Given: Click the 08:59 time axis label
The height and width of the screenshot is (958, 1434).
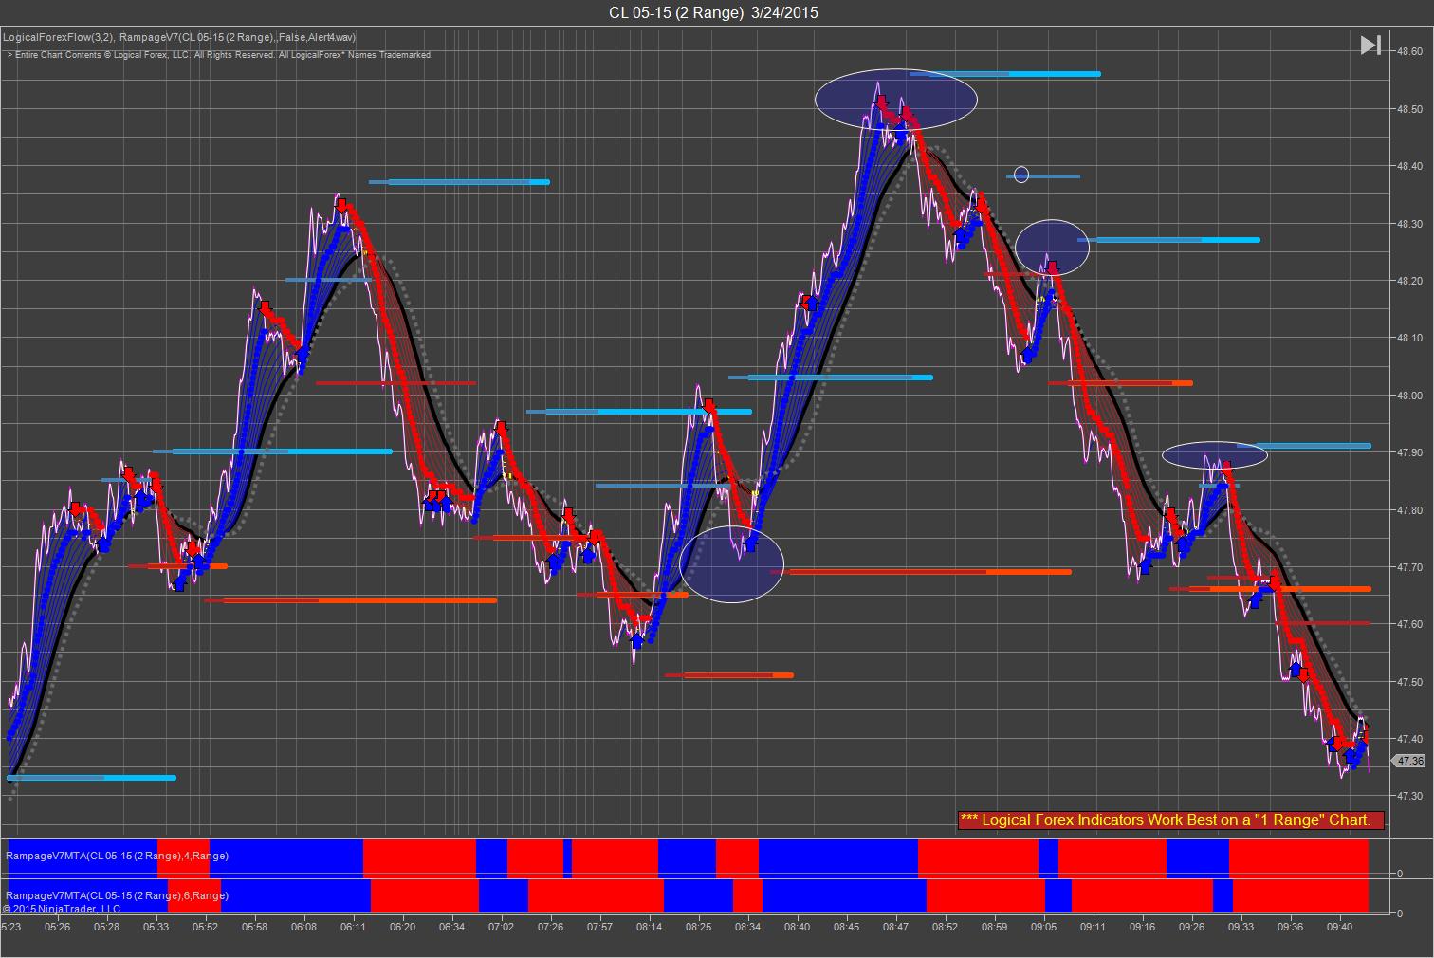Looking at the screenshot, I should click(x=995, y=927).
